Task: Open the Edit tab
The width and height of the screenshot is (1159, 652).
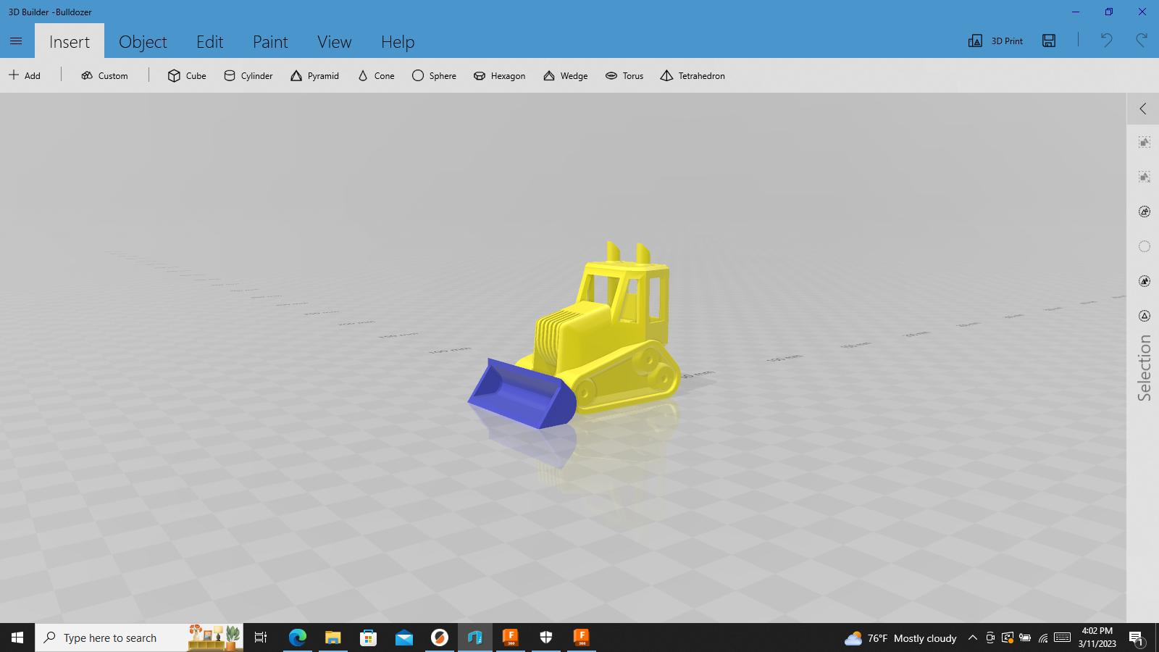Action: coord(210,41)
